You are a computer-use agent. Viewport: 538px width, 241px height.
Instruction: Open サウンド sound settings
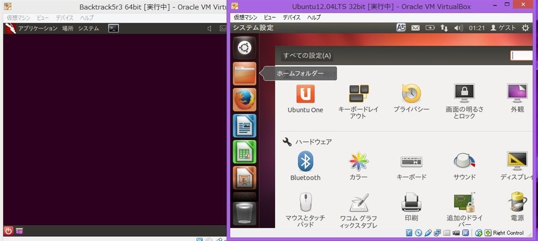[x=464, y=166]
